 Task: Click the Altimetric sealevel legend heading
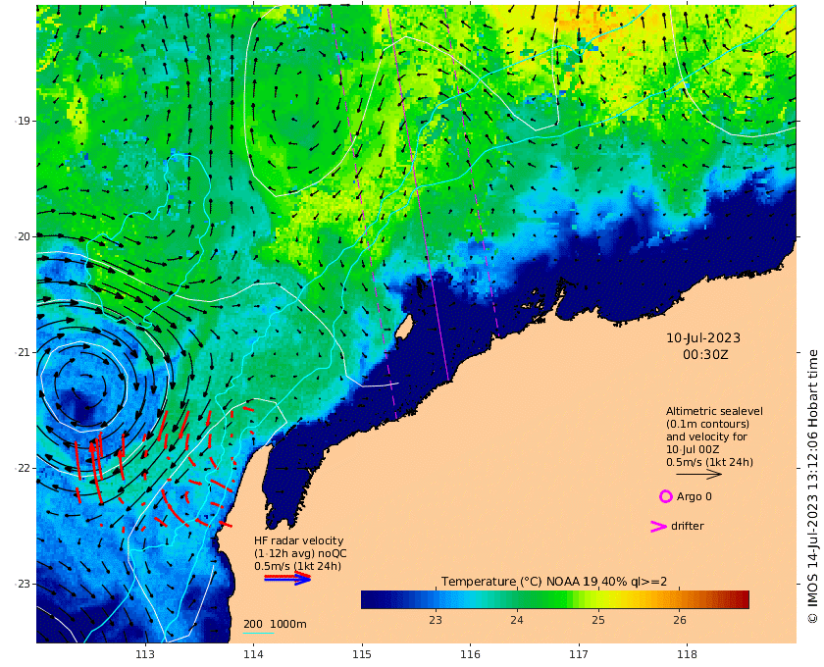pos(714,411)
